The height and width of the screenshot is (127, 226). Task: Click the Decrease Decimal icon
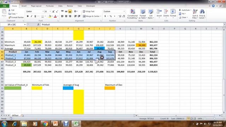(x=124, y=16)
